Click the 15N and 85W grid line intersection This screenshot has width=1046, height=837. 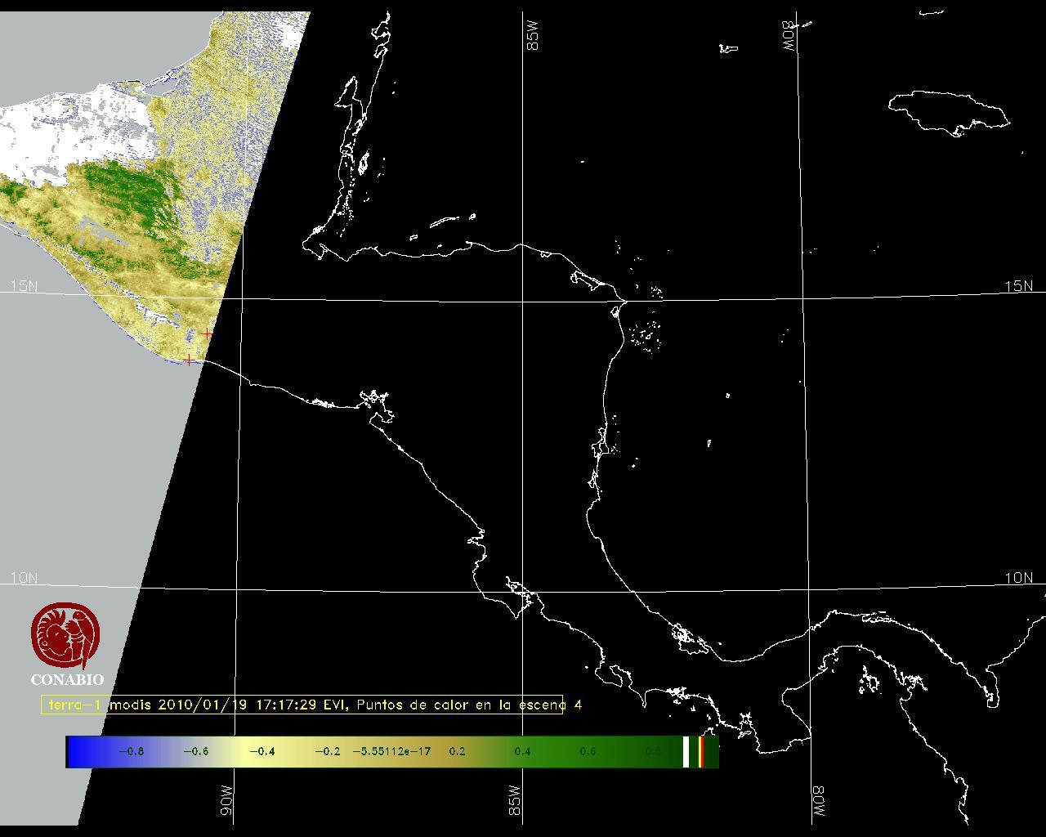524,301
